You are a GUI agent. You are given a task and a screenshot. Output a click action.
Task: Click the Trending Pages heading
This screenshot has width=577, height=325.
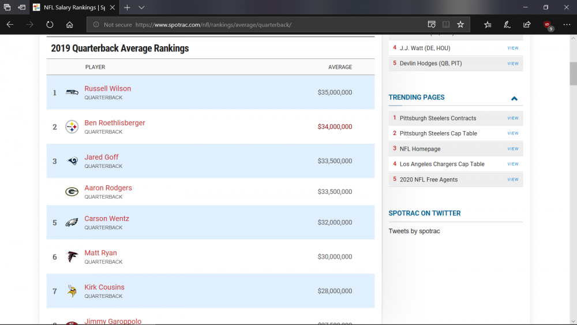416,97
